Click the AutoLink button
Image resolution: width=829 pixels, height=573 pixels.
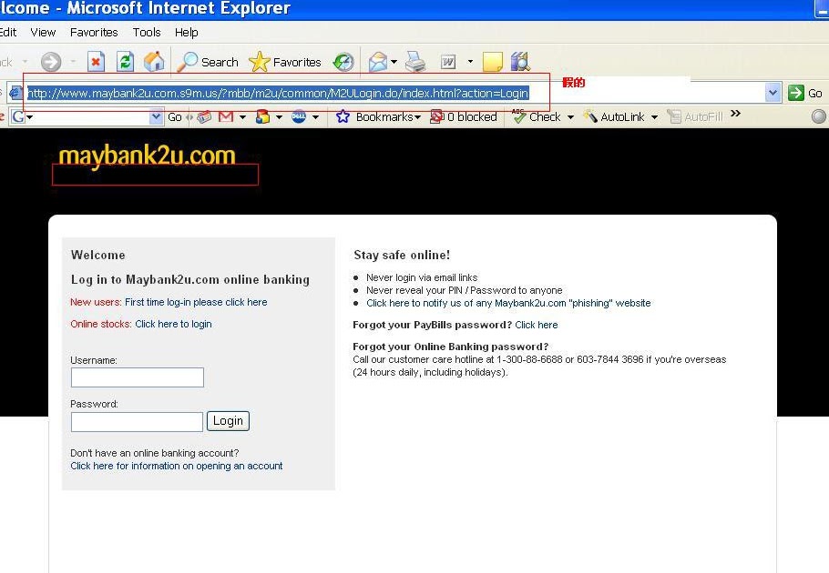pos(614,116)
